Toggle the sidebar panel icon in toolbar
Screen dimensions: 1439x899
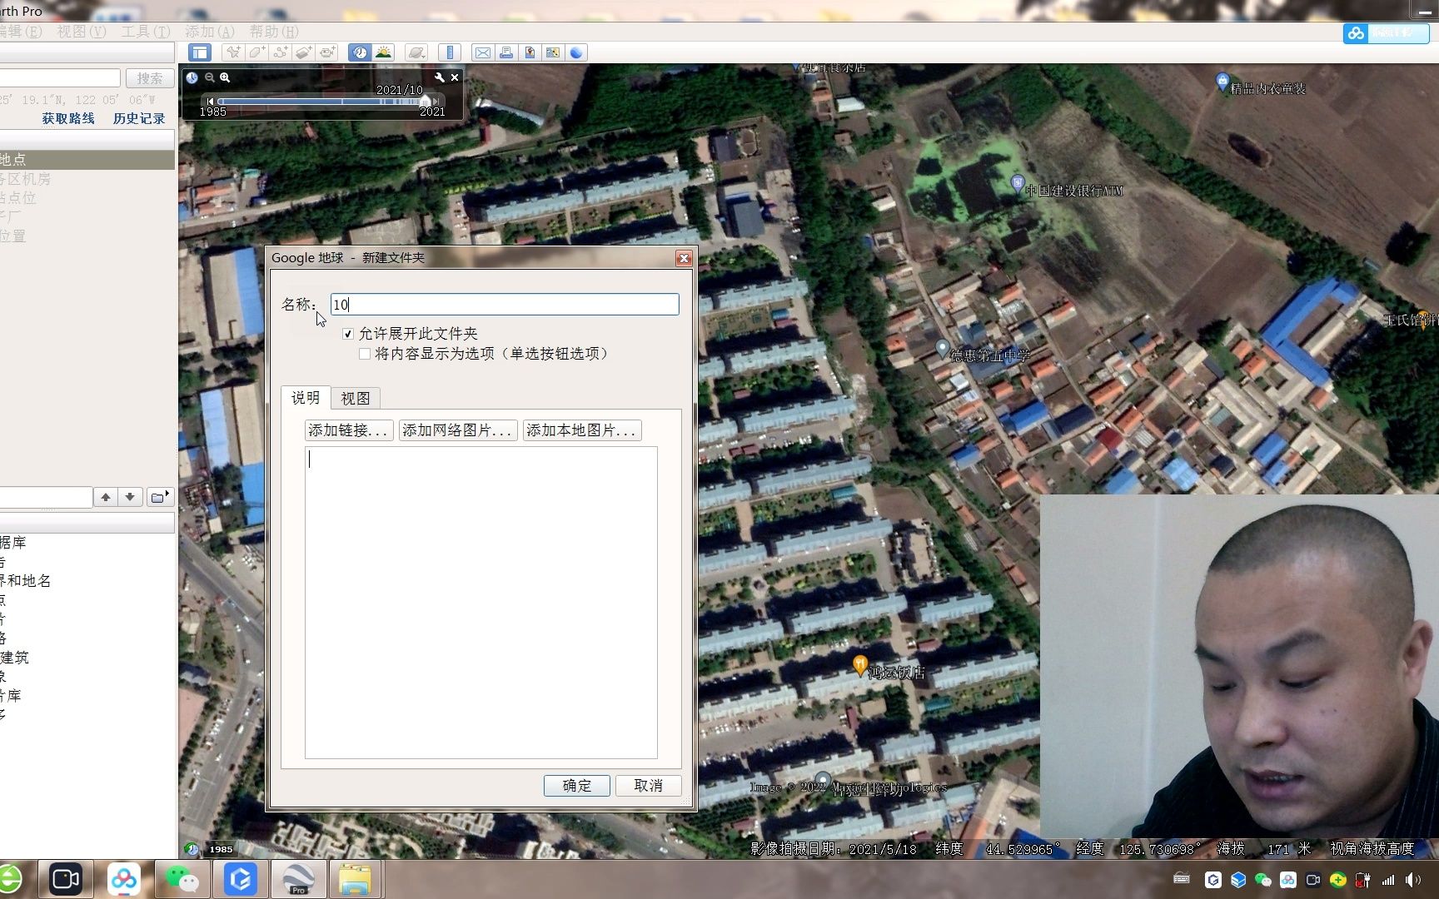click(x=200, y=52)
